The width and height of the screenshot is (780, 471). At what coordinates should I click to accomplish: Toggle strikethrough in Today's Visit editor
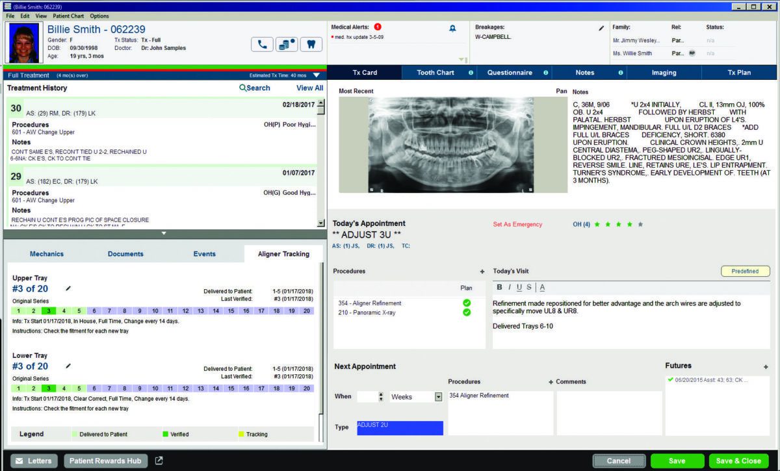click(x=529, y=287)
